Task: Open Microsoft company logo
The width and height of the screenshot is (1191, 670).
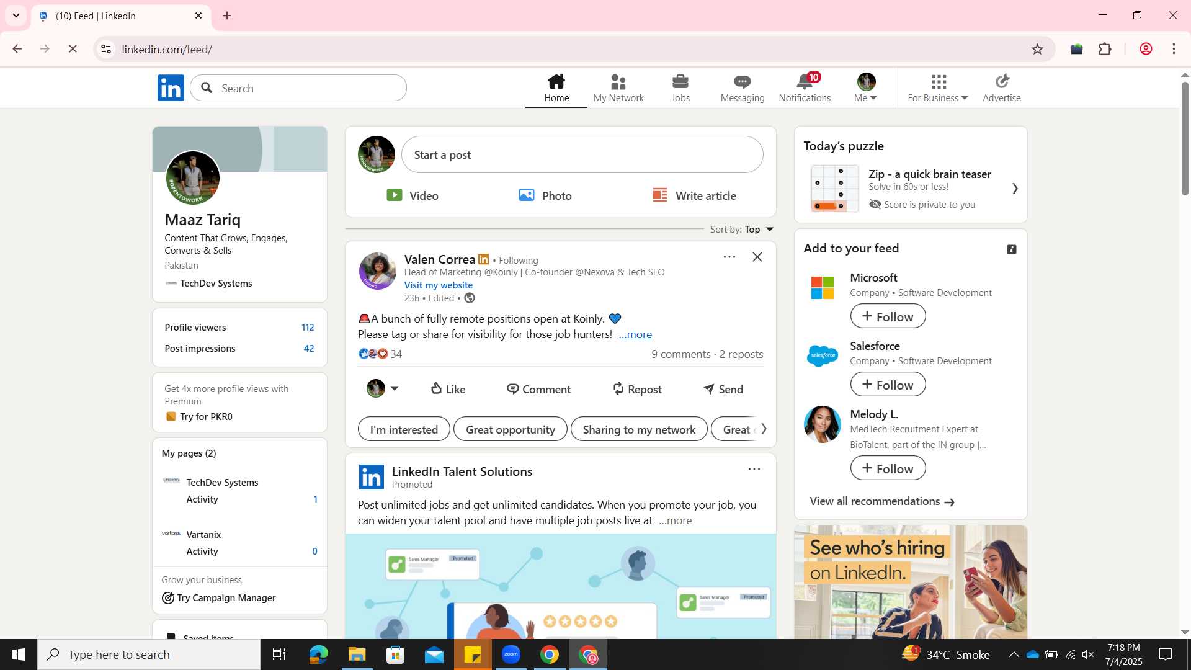Action: (x=823, y=287)
